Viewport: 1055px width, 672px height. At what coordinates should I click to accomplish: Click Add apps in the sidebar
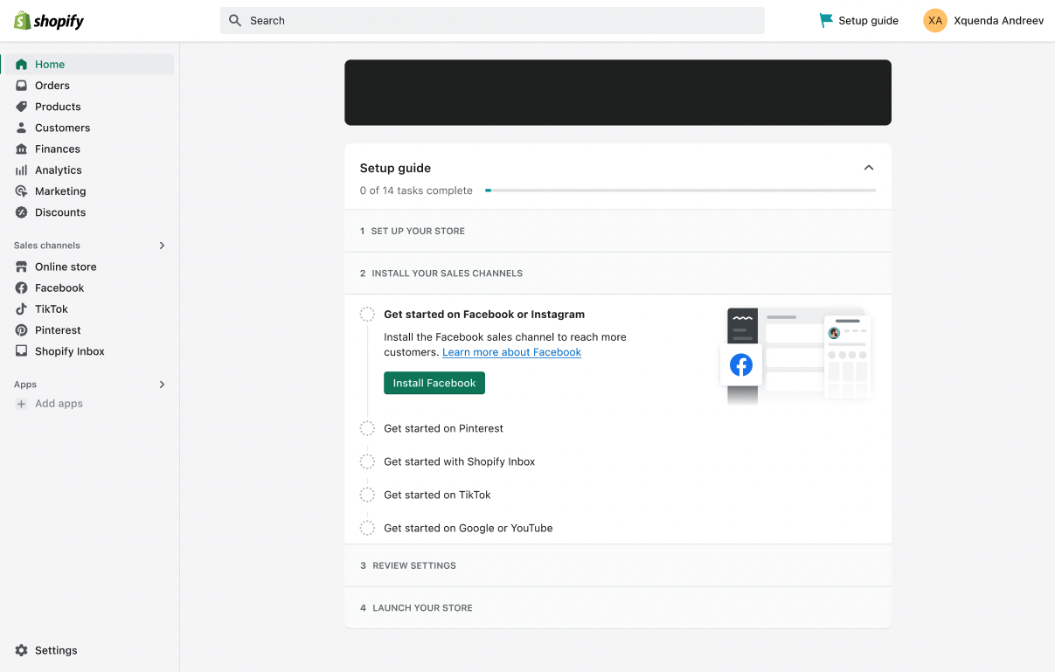click(x=59, y=404)
